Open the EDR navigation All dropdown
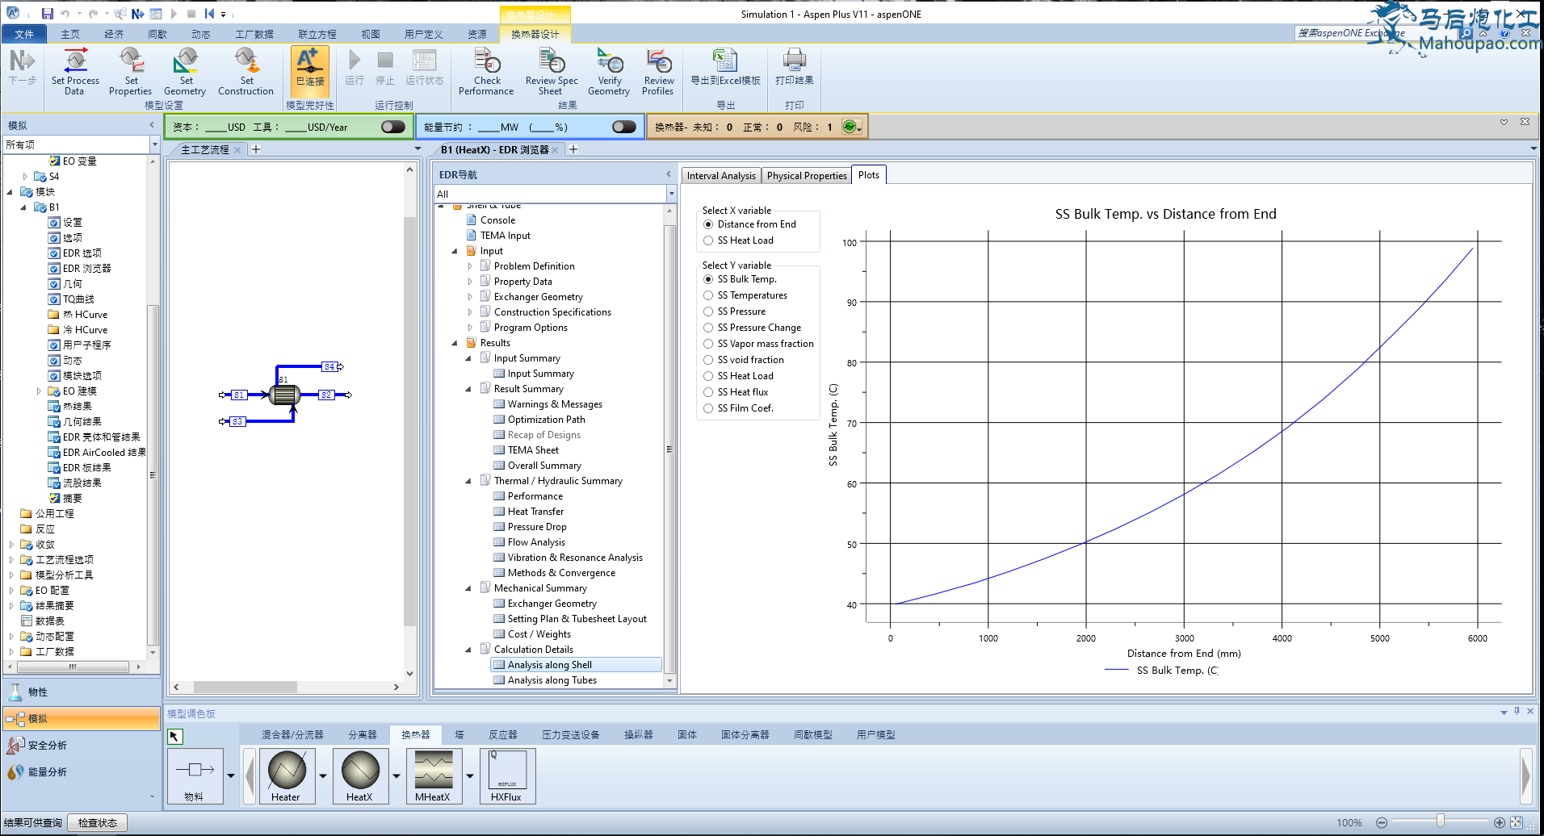 (671, 194)
